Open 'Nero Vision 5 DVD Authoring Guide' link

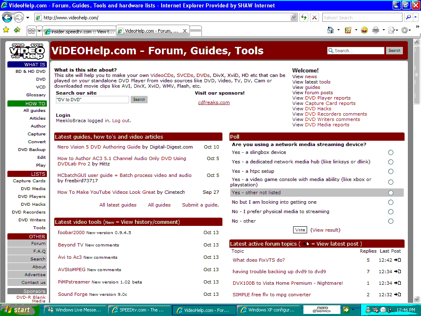click(99, 147)
